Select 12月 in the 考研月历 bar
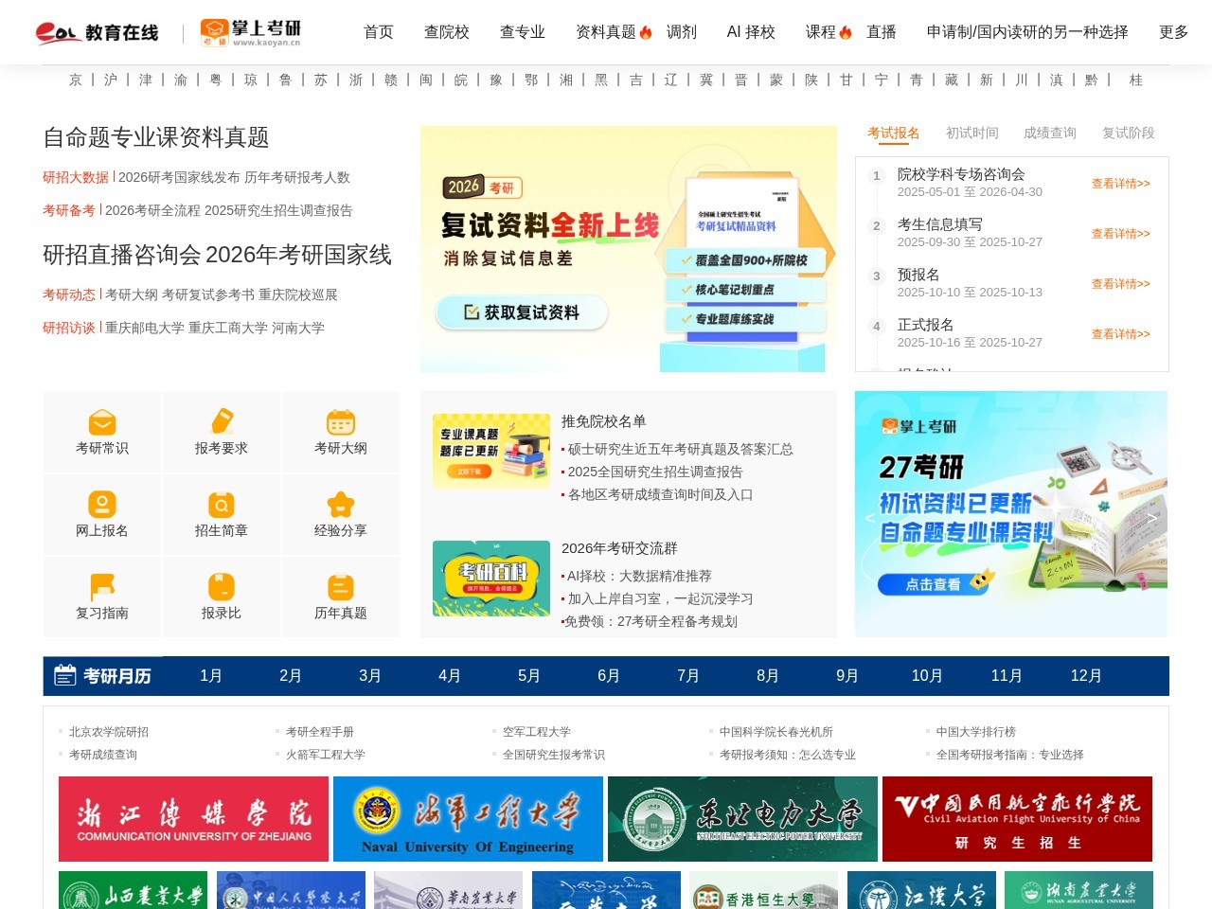This screenshot has width=1212, height=909. pyautogui.click(x=1086, y=676)
